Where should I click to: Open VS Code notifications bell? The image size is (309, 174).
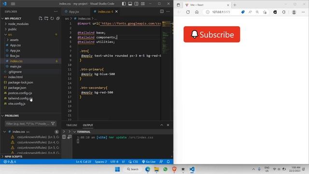point(169,162)
